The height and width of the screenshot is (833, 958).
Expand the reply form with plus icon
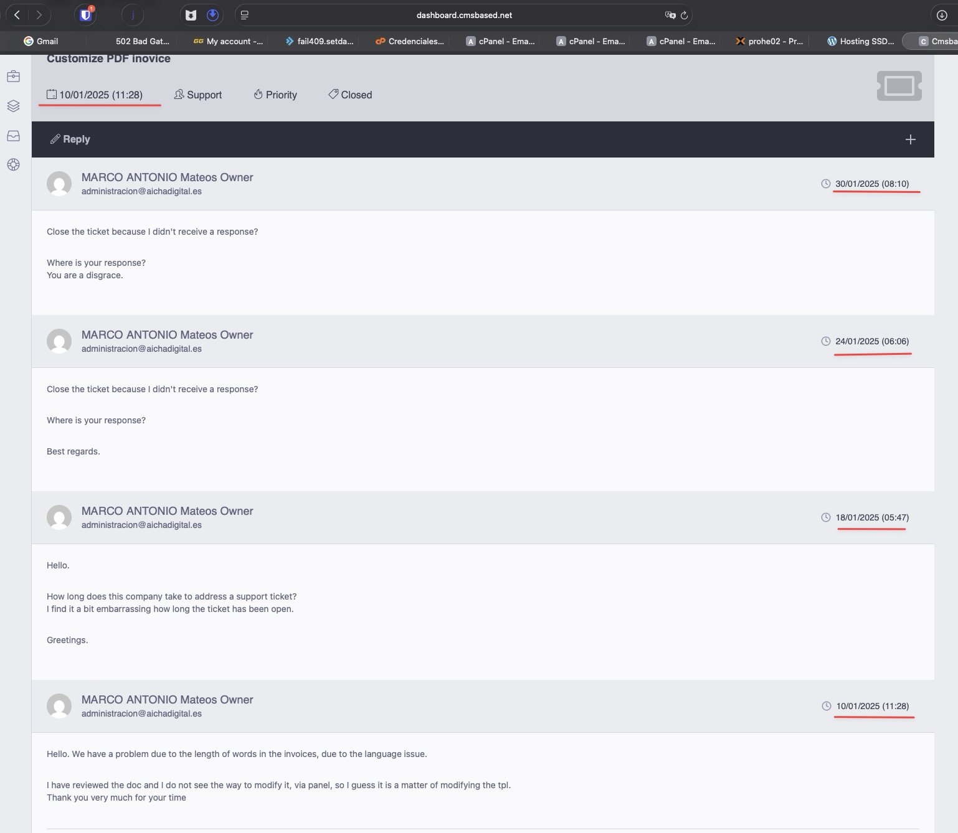point(910,139)
